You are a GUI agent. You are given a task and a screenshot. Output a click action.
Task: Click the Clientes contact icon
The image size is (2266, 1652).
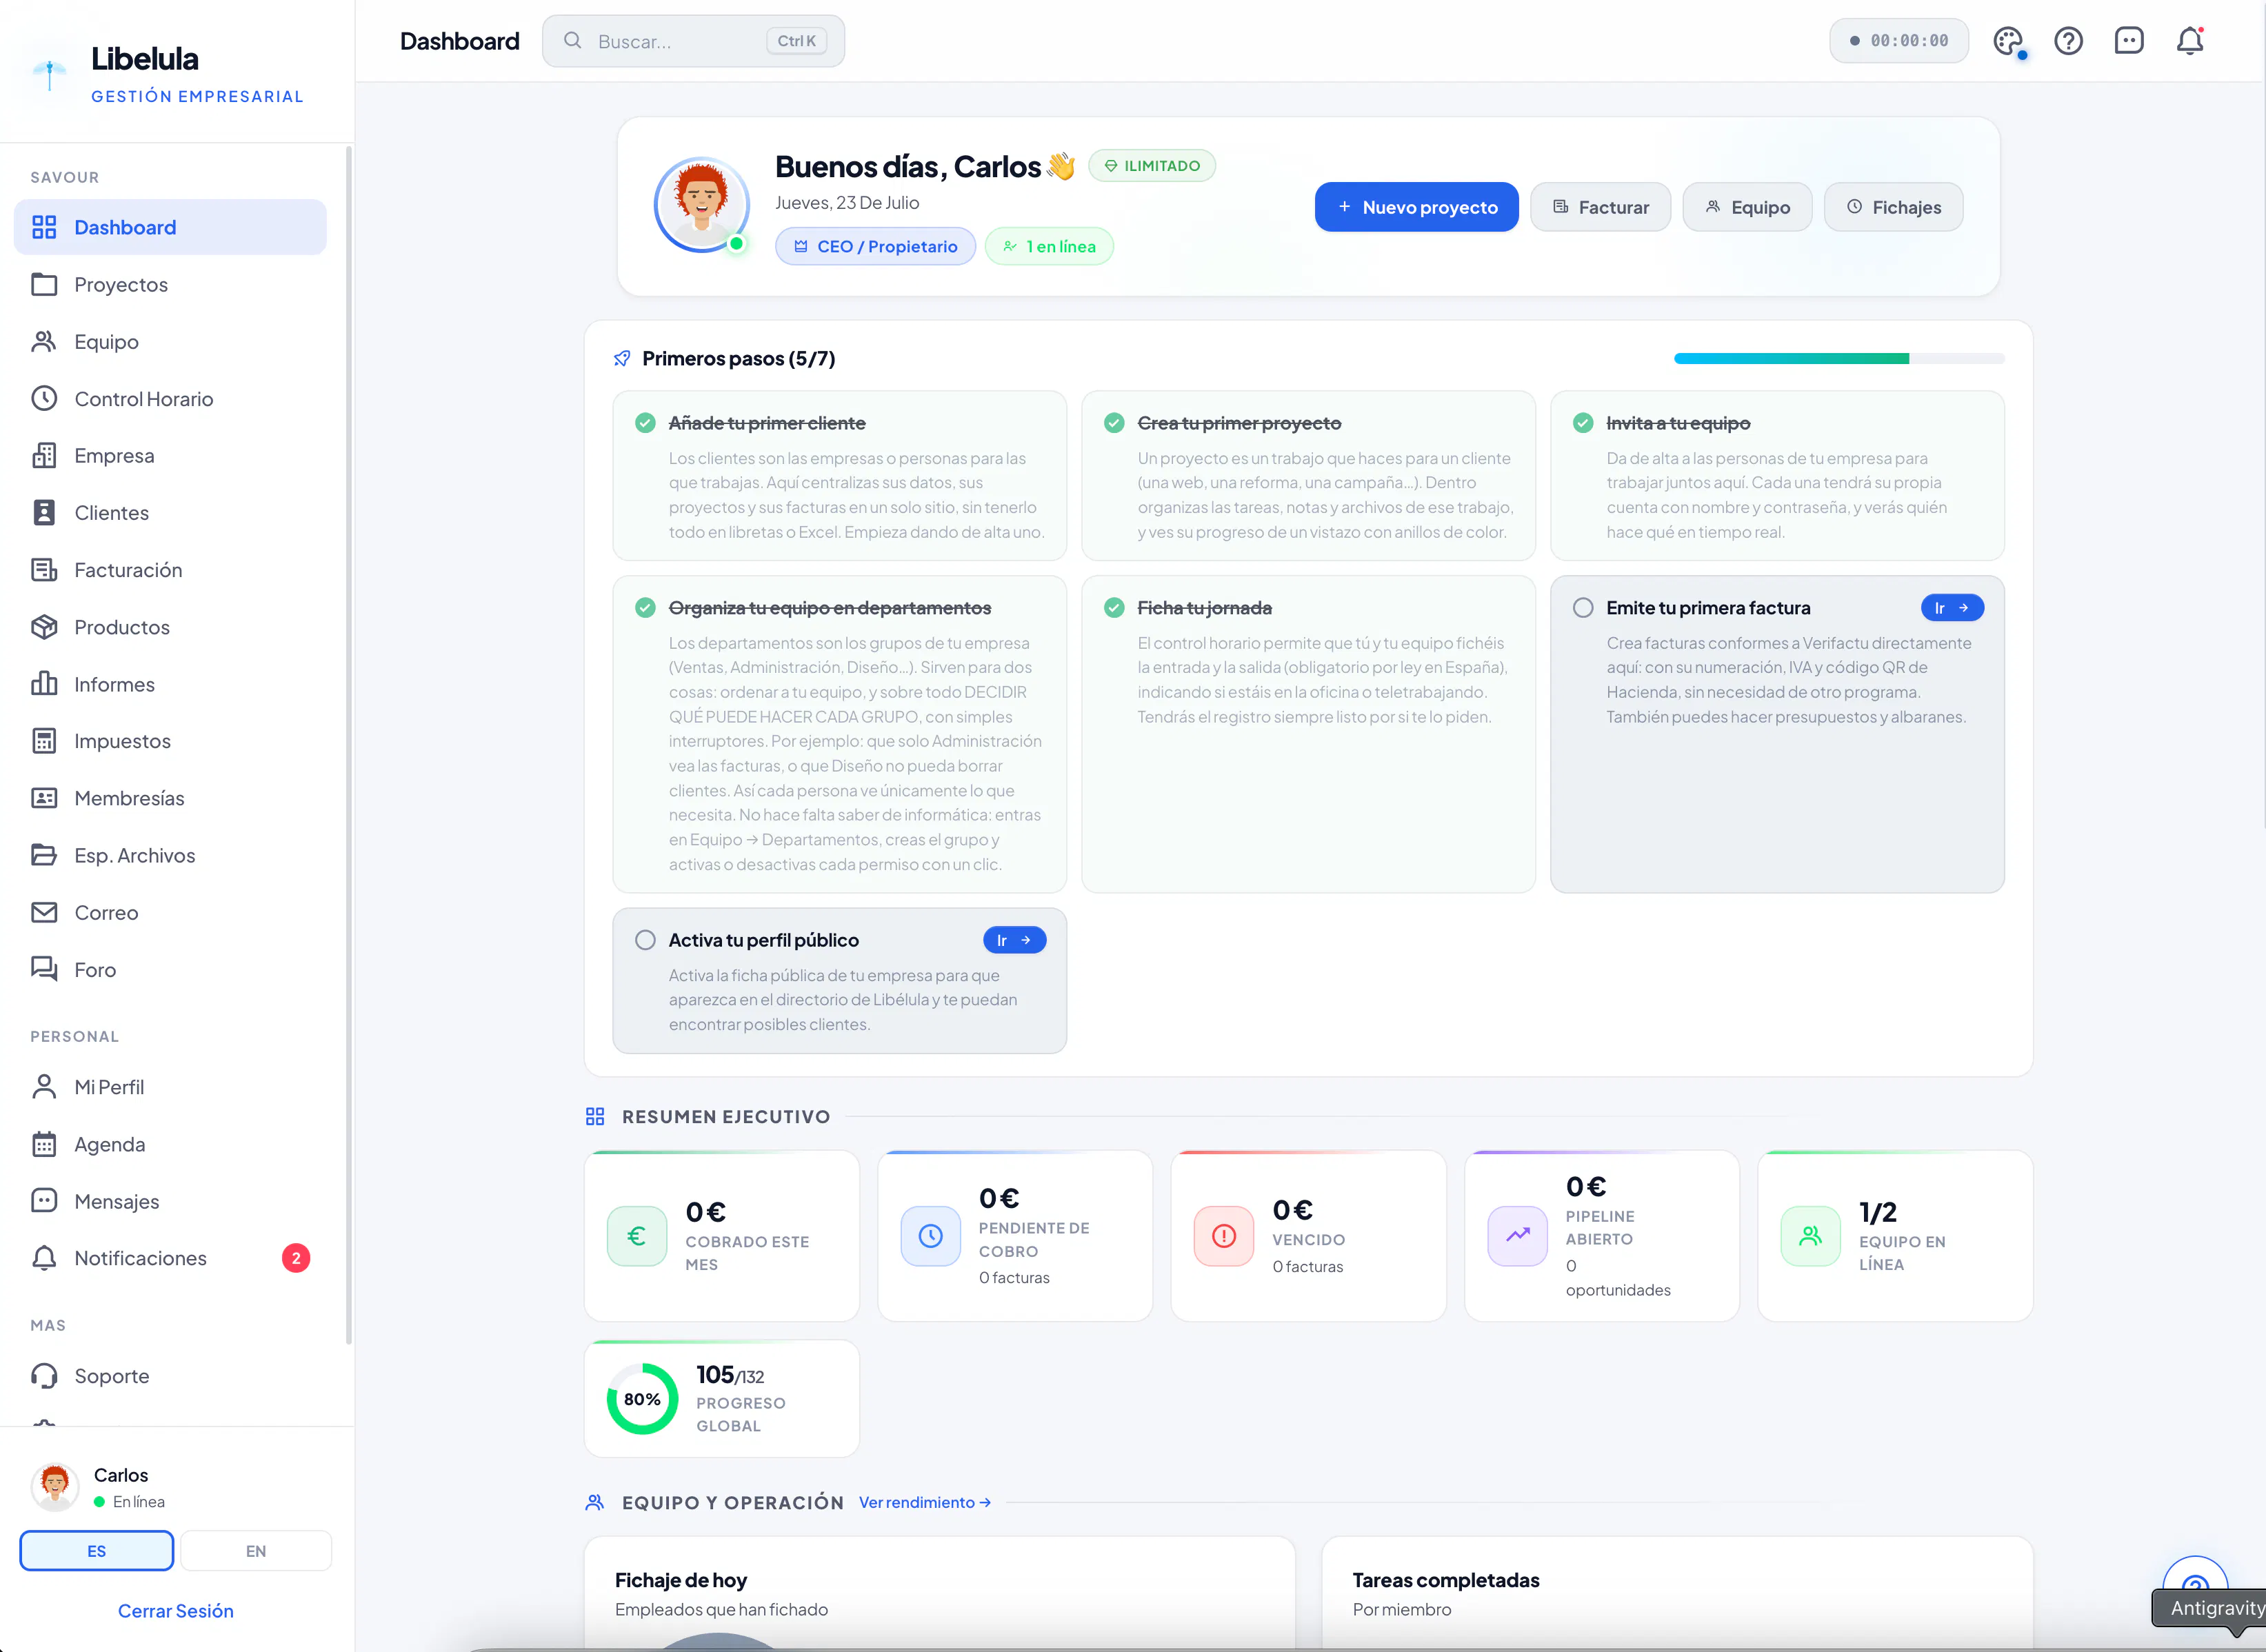pyautogui.click(x=44, y=512)
